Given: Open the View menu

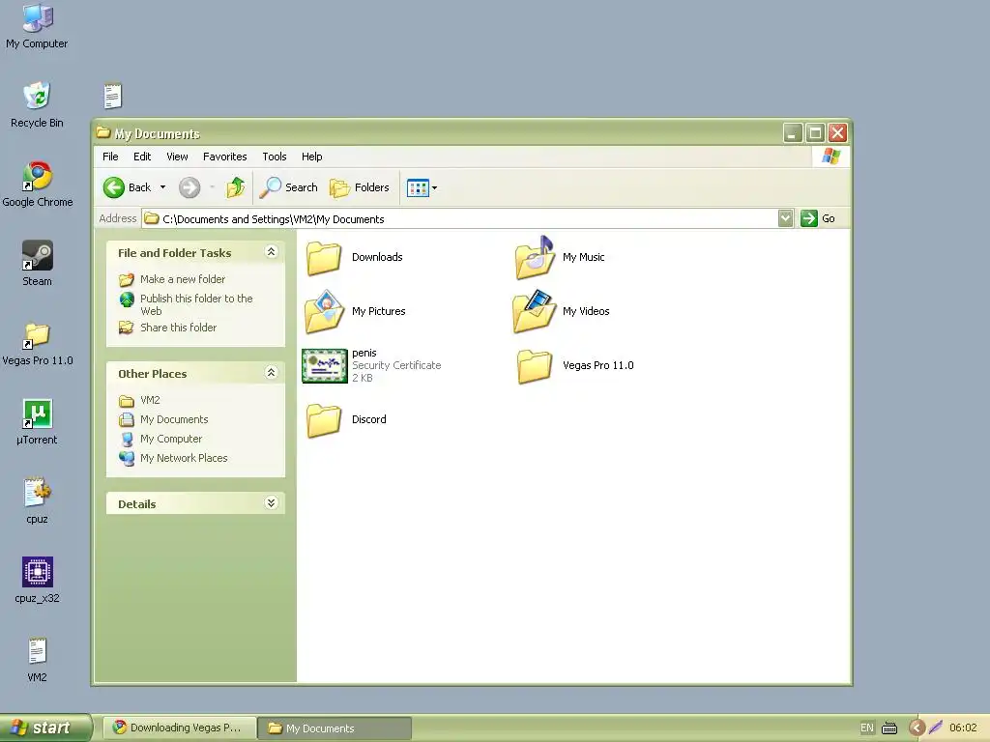Looking at the screenshot, I should [x=178, y=157].
